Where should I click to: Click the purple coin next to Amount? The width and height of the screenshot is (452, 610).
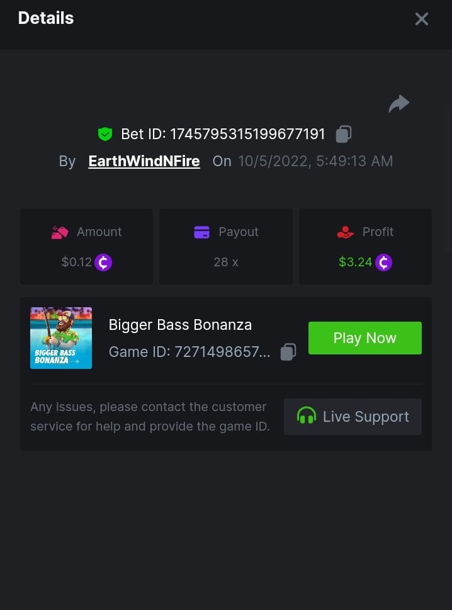point(103,262)
